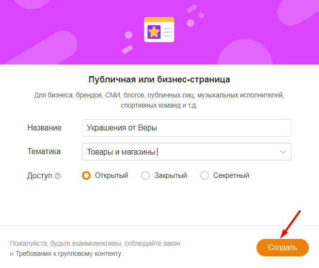
Task: Click the yellow star inside the page illustration
Action: click(154, 32)
